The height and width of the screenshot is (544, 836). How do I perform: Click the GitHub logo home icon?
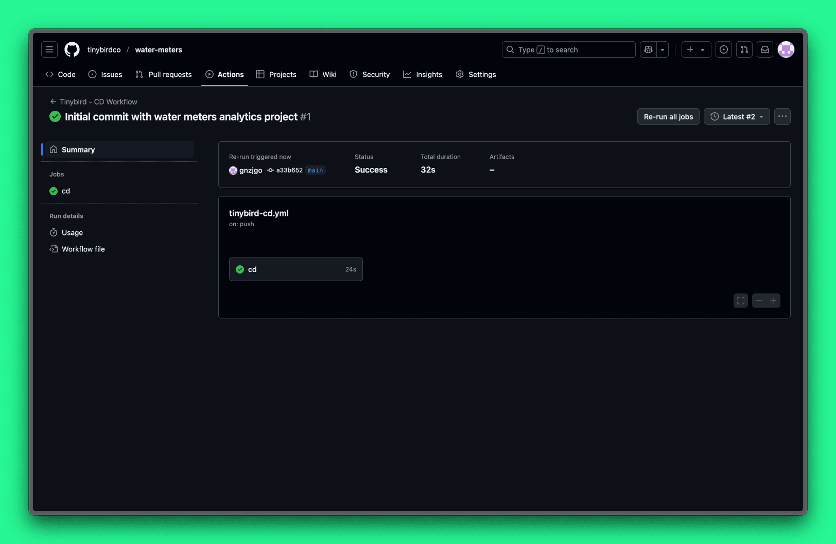pyautogui.click(x=72, y=49)
